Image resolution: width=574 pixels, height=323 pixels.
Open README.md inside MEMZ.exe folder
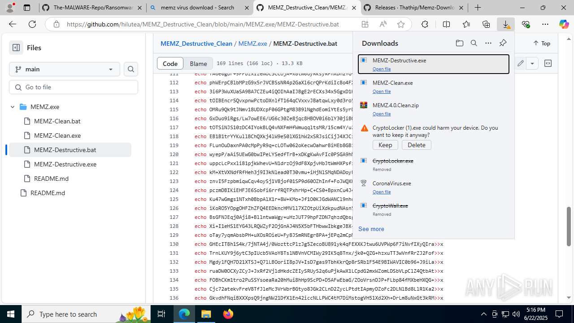(51, 179)
